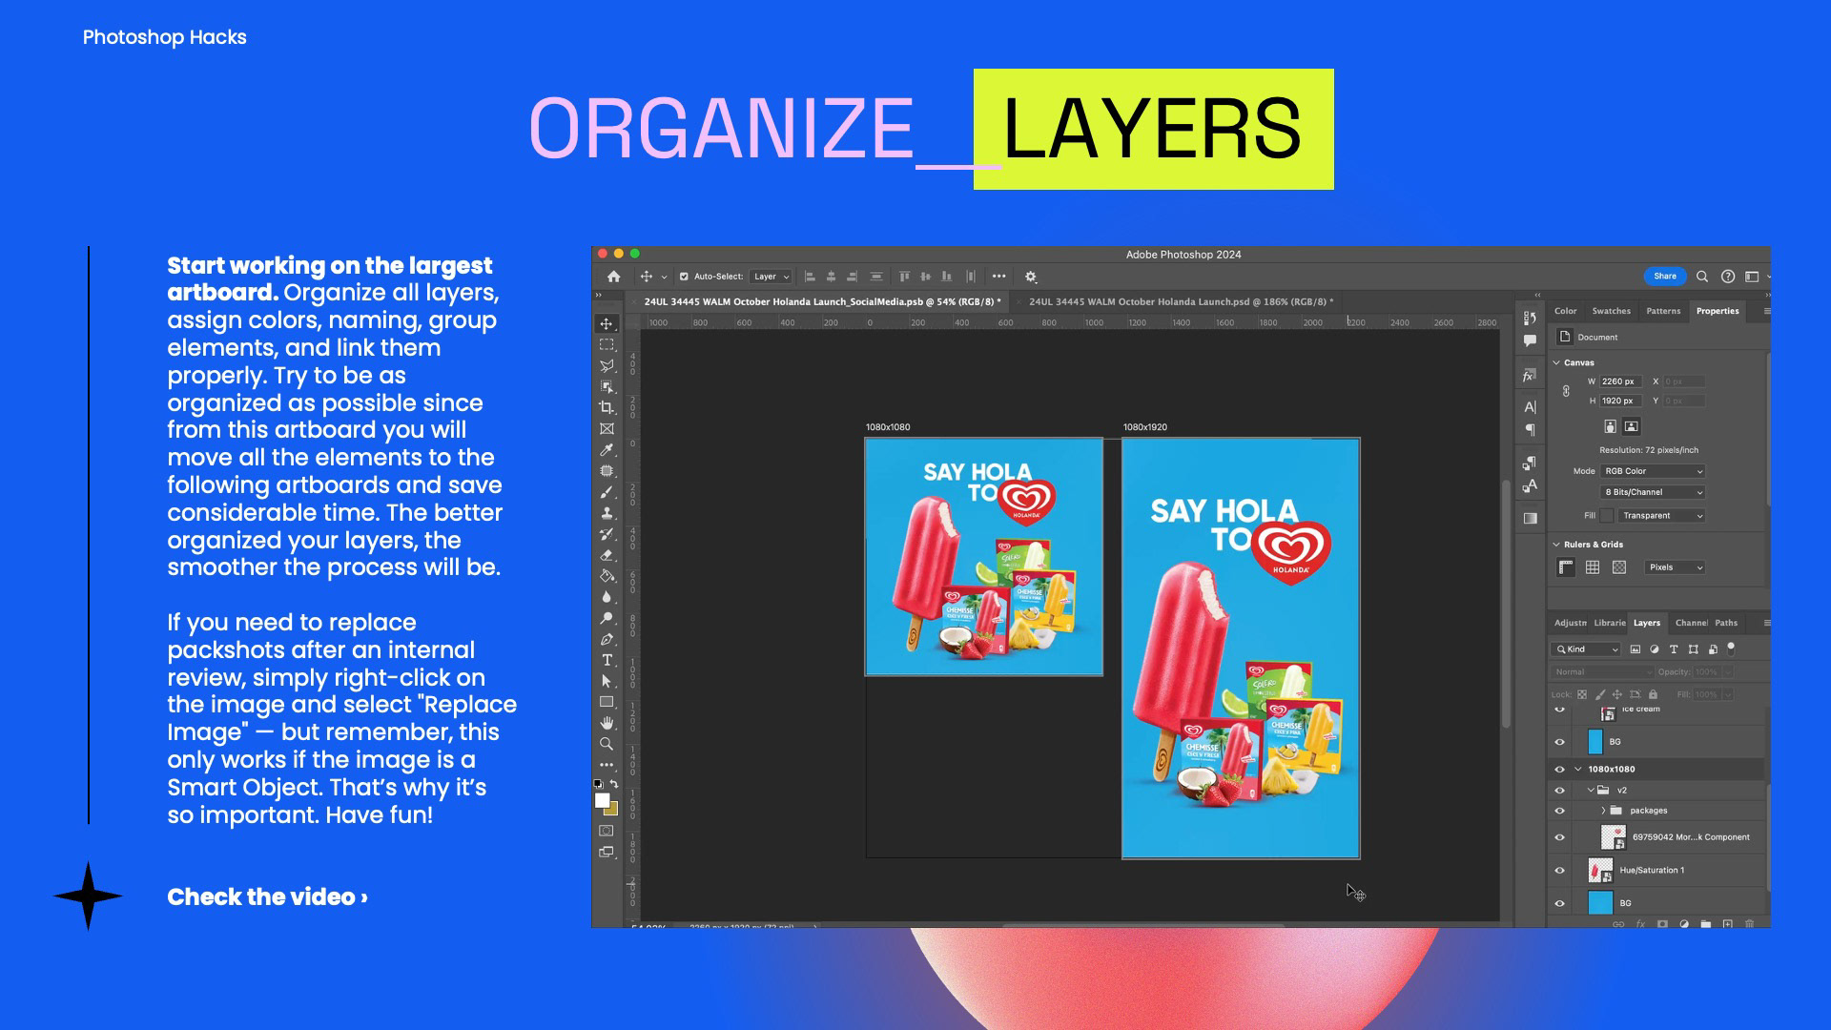This screenshot has height=1030, width=1831.
Task: Collapse the Rulers & Grids section
Action: coord(1557,546)
